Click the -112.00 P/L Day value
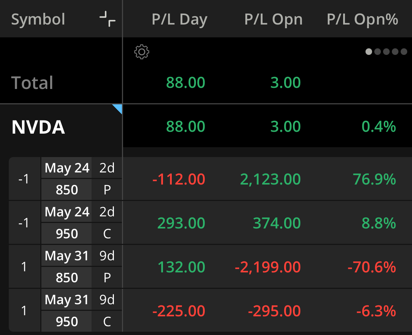 coord(179,179)
